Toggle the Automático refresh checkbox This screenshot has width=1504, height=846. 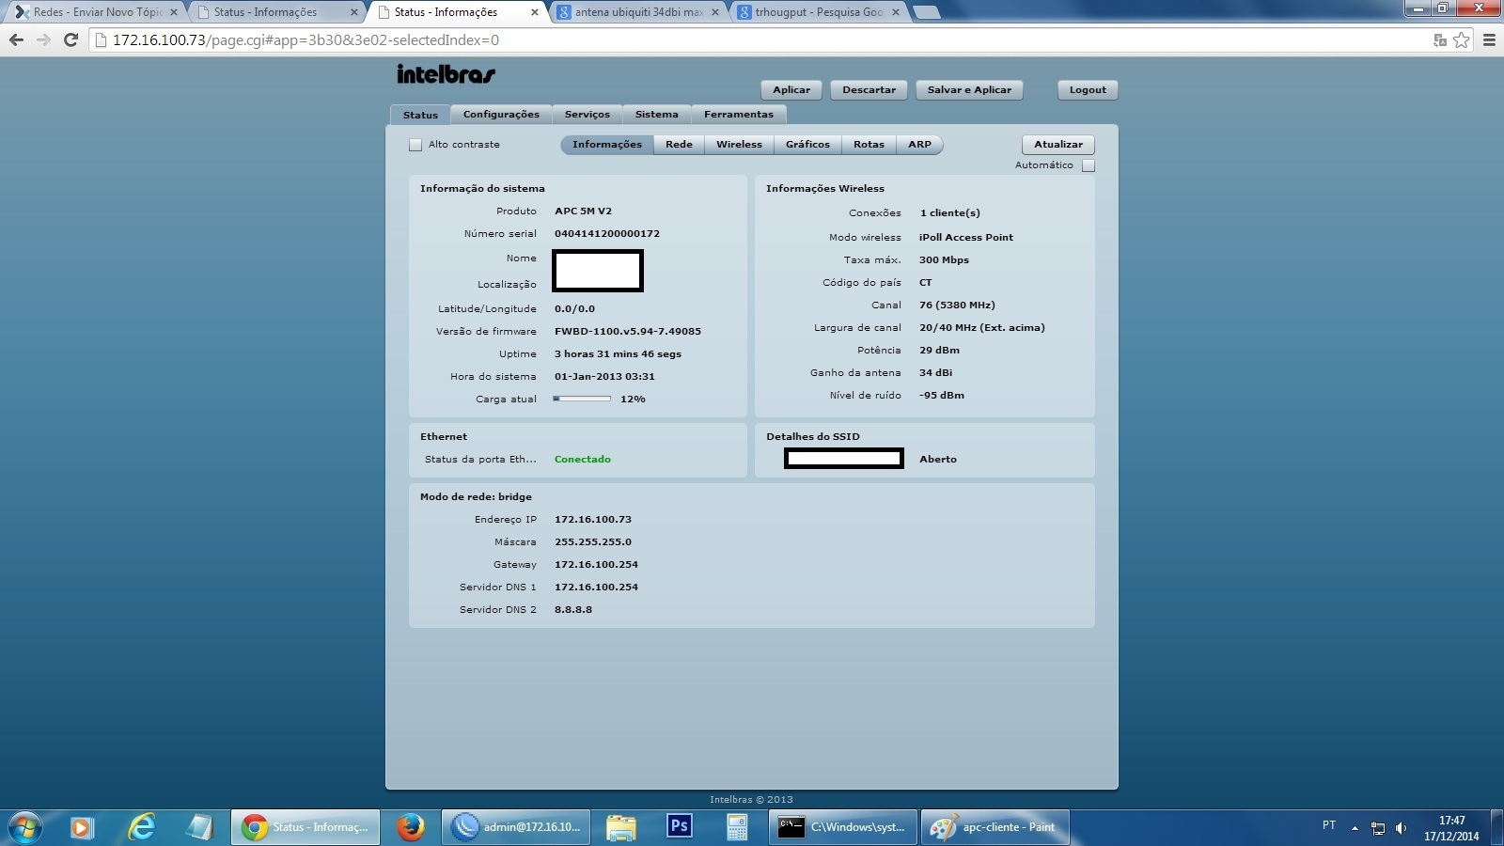point(1089,165)
